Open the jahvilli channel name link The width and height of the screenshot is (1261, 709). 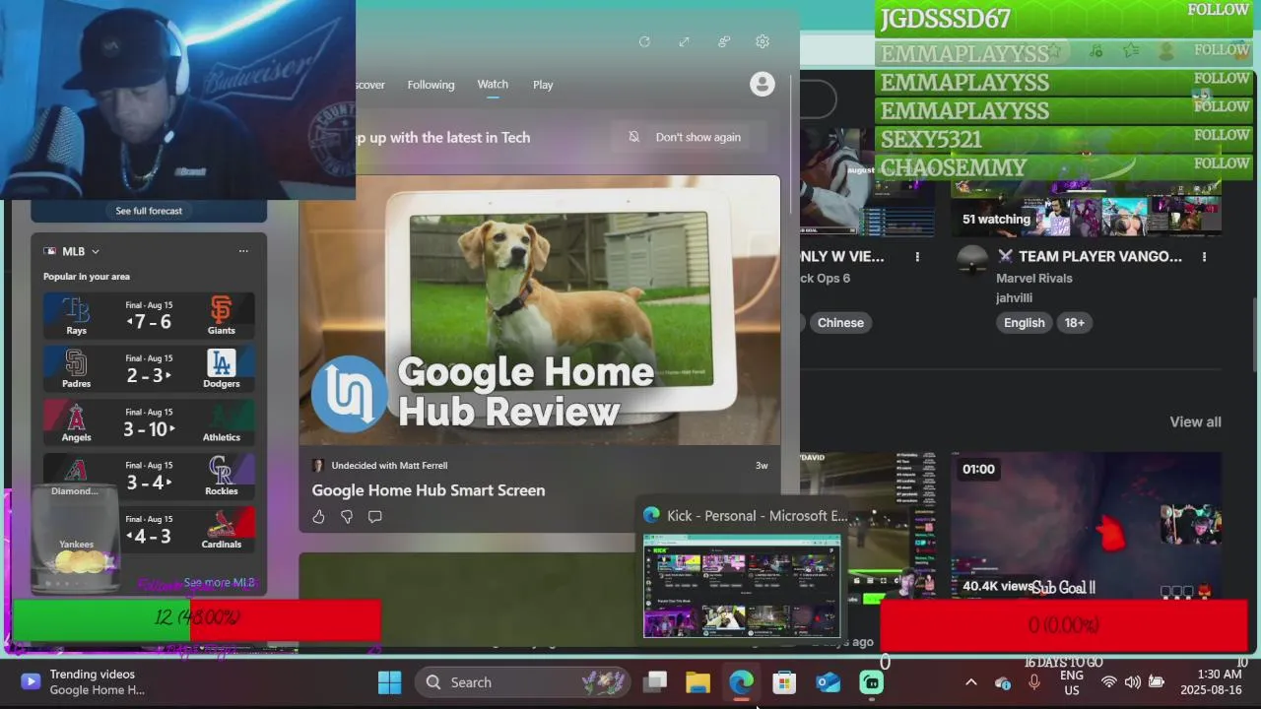coord(1014,297)
